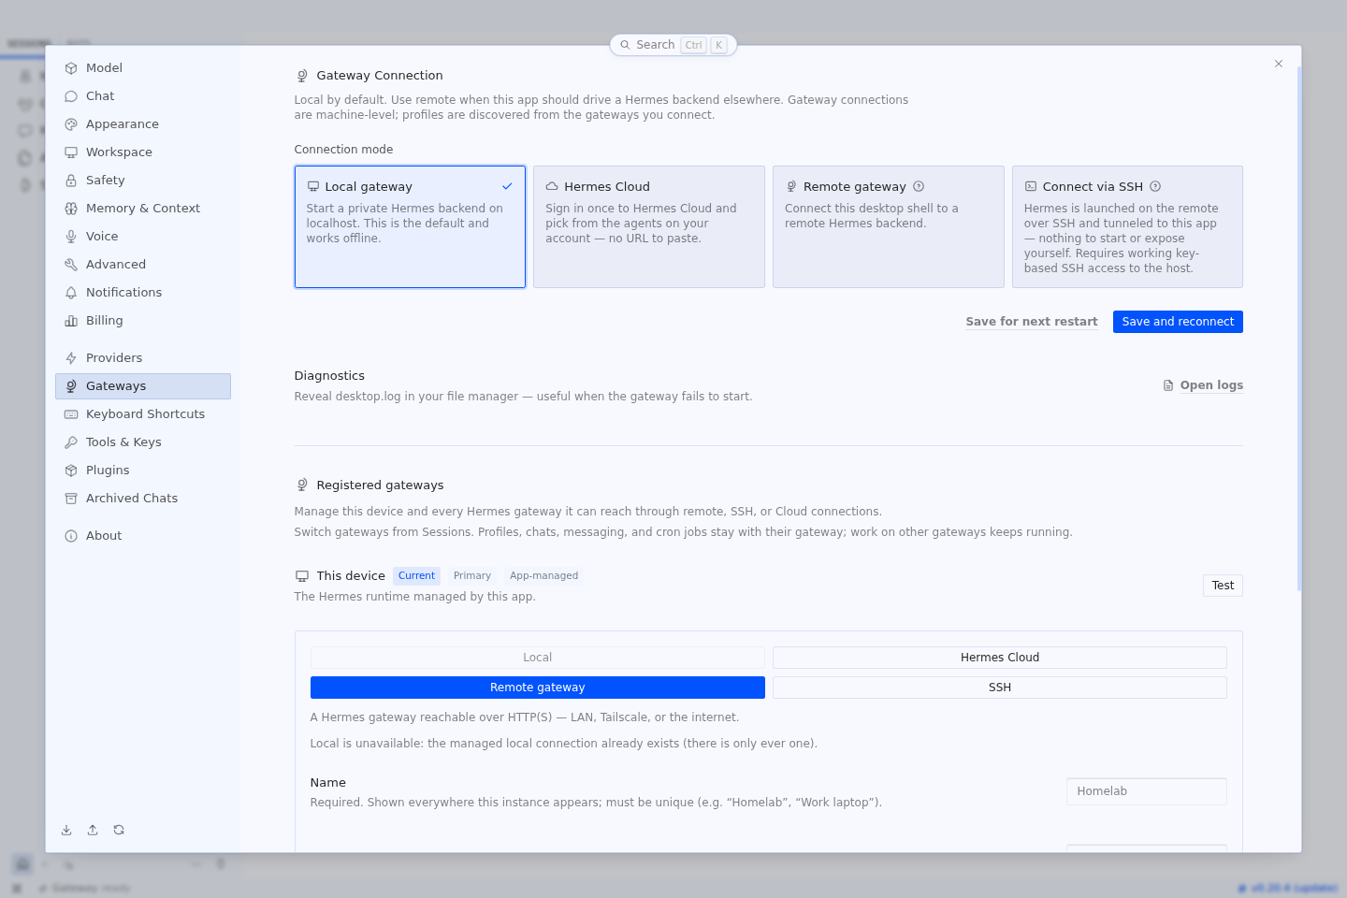Go to Voice settings

pos(142,237)
